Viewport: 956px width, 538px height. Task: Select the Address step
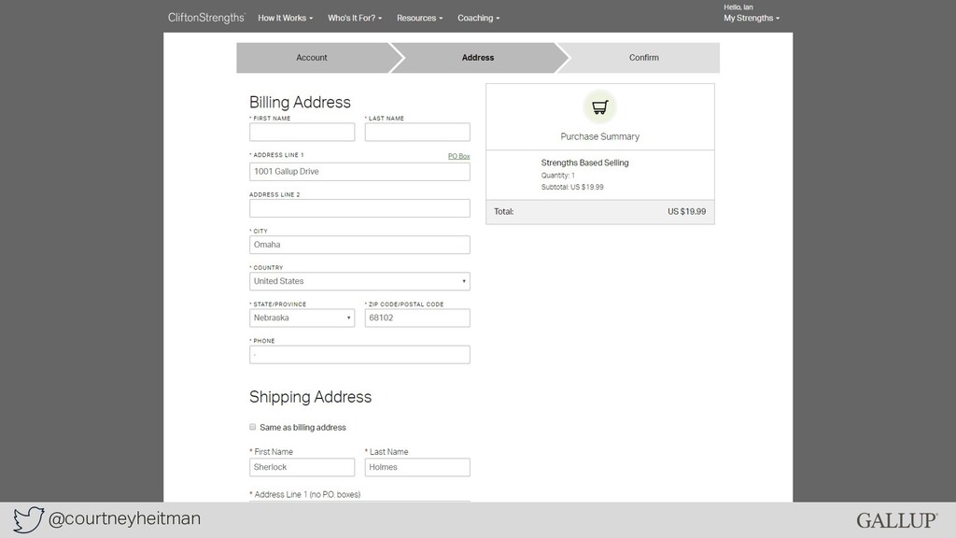coord(478,58)
